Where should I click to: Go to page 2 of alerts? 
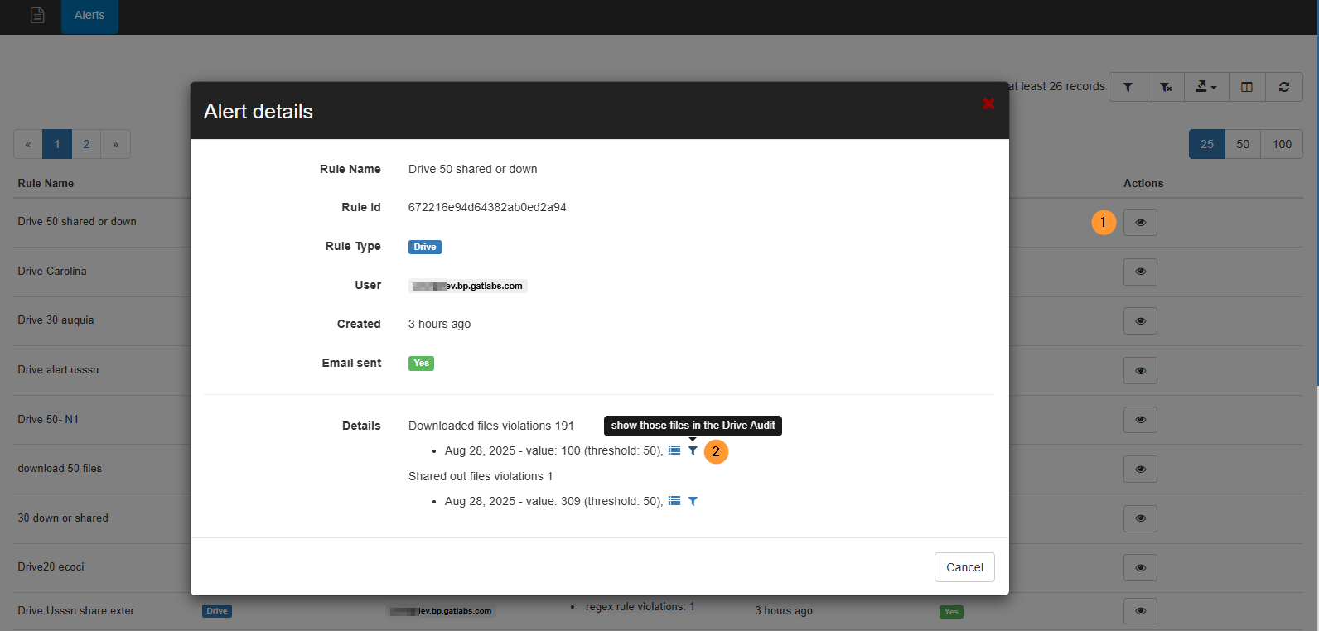86,144
